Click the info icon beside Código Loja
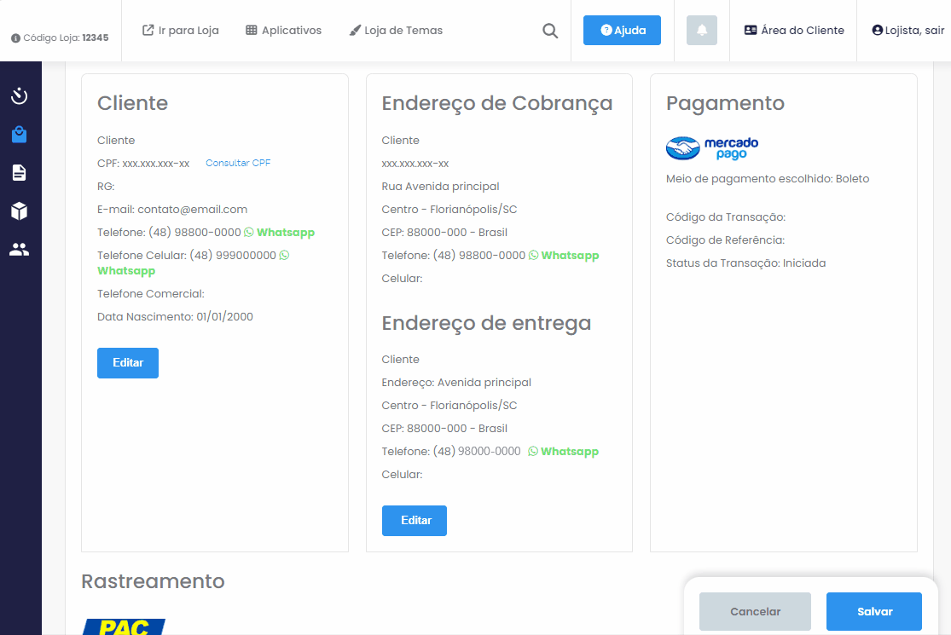Screen dimensions: 951x635 click(15, 38)
